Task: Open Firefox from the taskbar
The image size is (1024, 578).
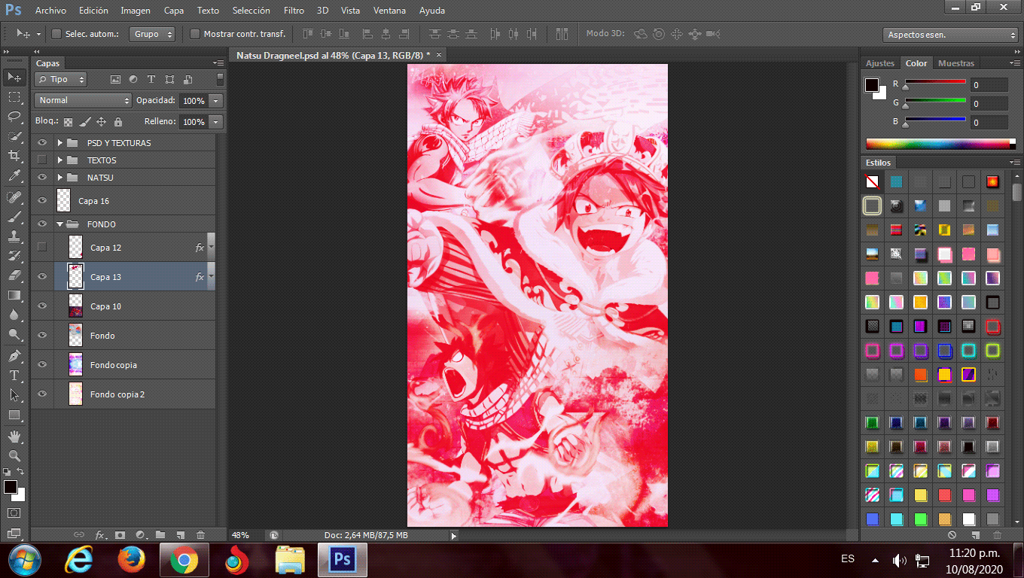Action: [x=131, y=560]
